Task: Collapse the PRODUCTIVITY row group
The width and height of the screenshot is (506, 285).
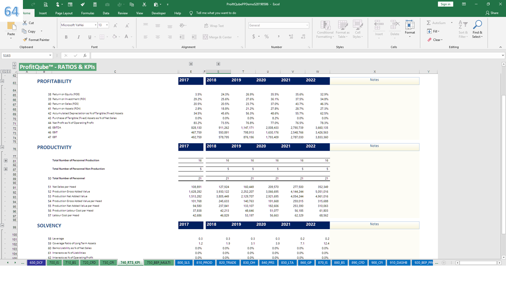Action: (x=3, y=147)
